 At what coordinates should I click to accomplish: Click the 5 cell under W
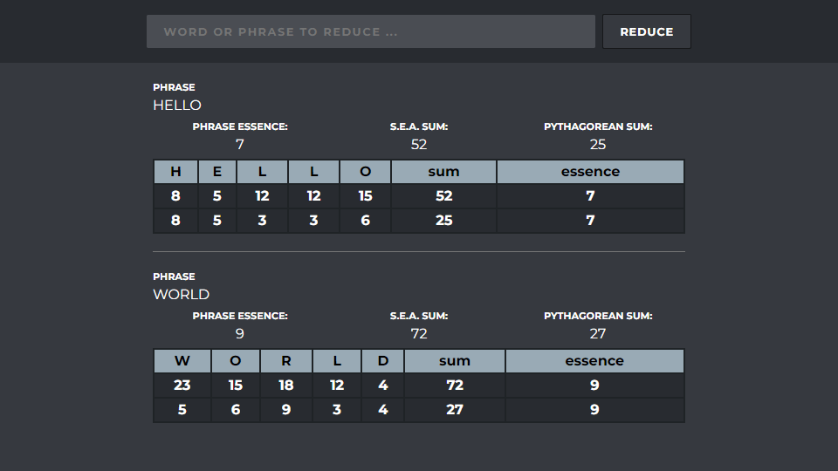(182, 410)
